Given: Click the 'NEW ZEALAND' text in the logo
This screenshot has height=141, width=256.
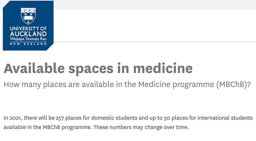Looking at the screenshot, I should point(28,44).
